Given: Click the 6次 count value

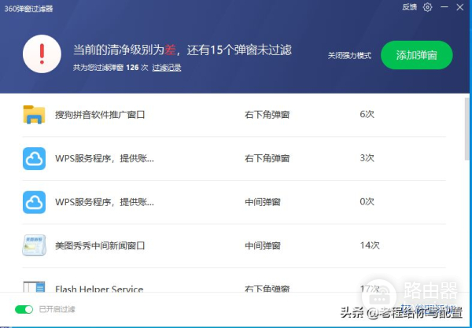Looking at the screenshot, I should (x=367, y=114).
